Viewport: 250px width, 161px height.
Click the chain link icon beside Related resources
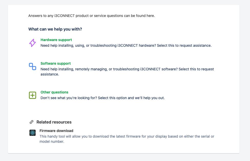(32, 122)
